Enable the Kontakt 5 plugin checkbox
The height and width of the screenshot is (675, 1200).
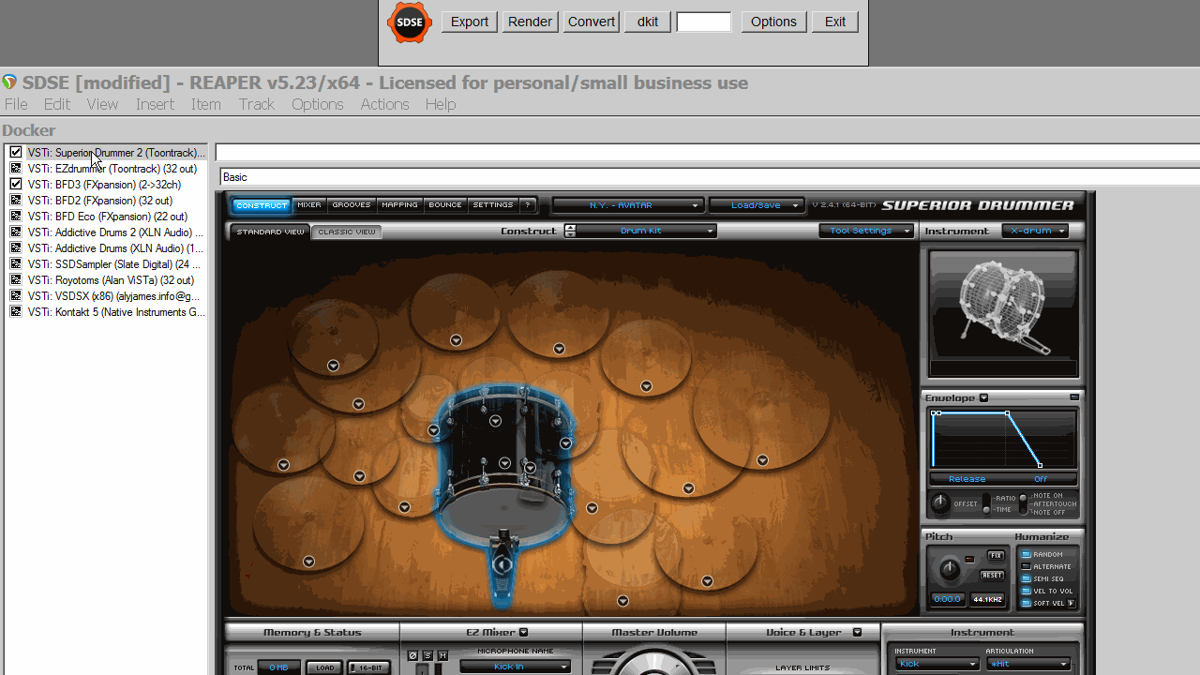tap(16, 312)
